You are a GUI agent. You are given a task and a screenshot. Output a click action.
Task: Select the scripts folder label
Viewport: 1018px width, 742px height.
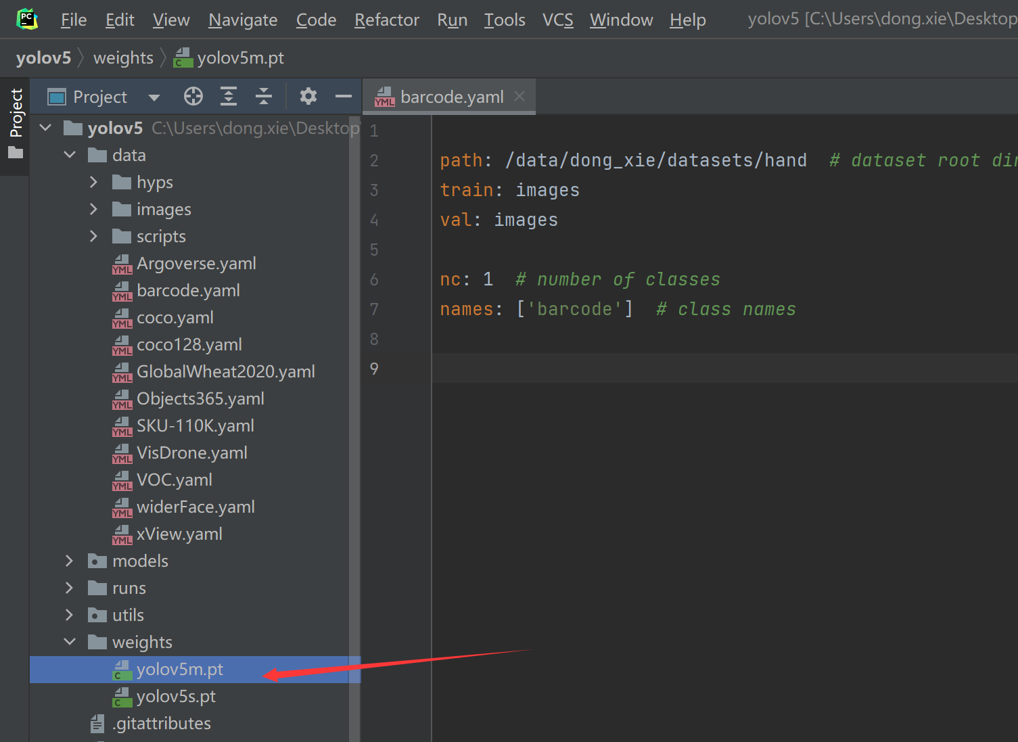[x=161, y=237]
